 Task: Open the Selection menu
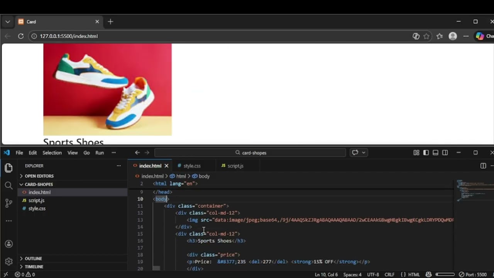pyautogui.click(x=52, y=153)
